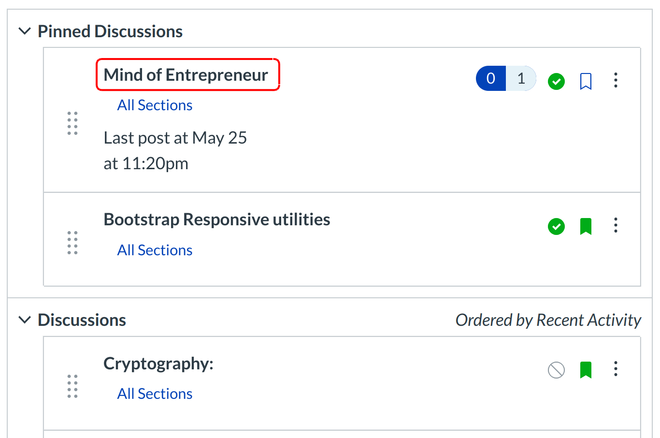
Task: Click drag handle of Mind of Entrepreneur
Action: click(x=72, y=123)
